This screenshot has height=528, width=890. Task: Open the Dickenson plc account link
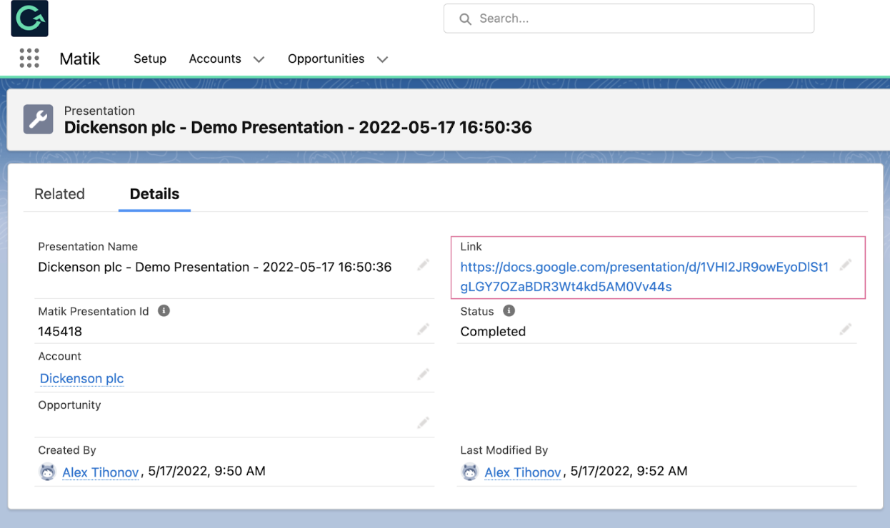pos(81,378)
